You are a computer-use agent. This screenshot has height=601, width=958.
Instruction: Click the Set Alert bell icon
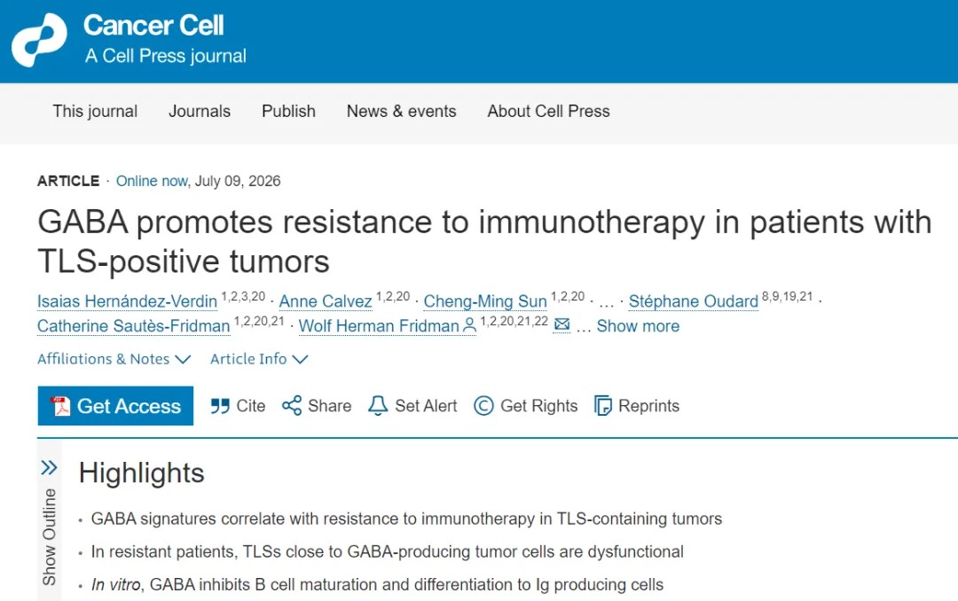pos(378,406)
